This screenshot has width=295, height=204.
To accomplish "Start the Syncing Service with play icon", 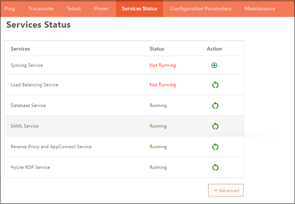I will [214, 65].
